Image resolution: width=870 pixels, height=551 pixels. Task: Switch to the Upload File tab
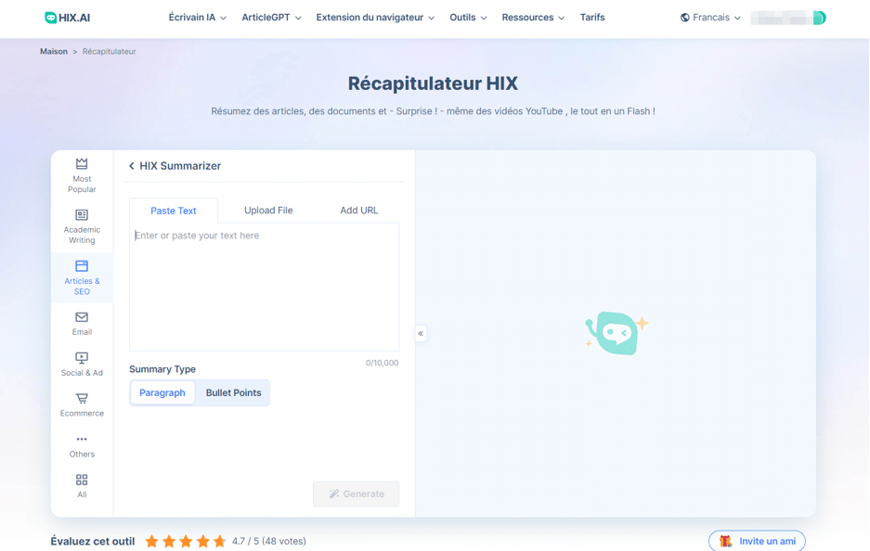[268, 211]
